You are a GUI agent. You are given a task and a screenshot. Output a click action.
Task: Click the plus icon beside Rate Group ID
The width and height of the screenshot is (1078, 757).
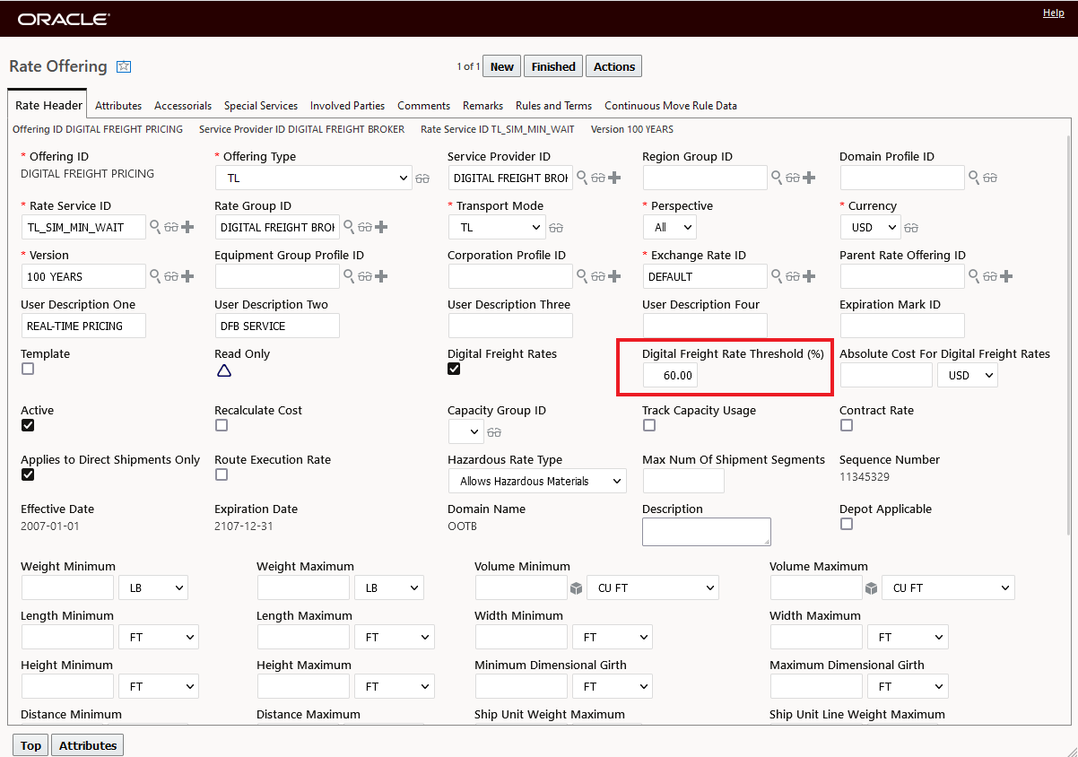coord(381,227)
